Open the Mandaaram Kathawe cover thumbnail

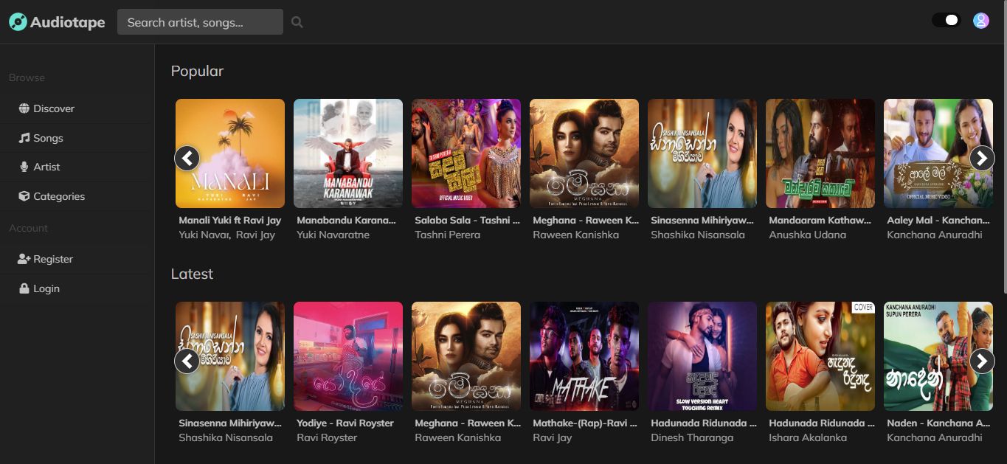[820, 153]
